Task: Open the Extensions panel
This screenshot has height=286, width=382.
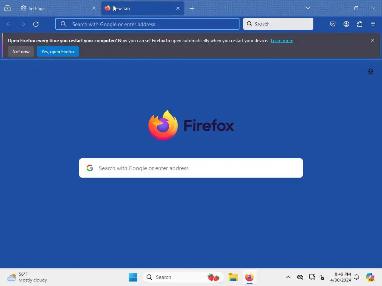Action: [360, 24]
